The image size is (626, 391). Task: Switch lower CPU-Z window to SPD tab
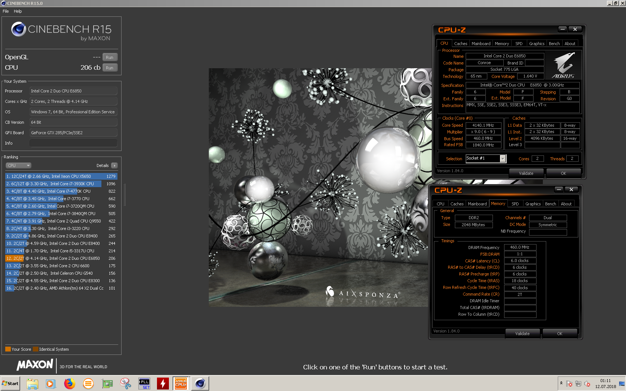pyautogui.click(x=515, y=204)
